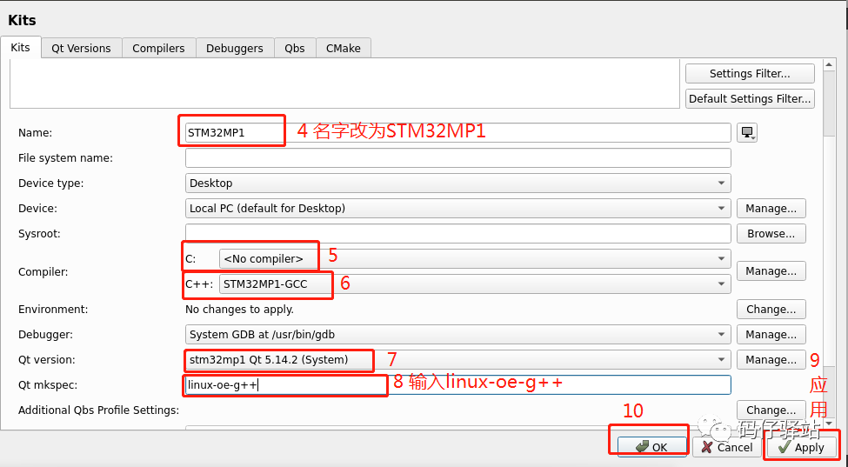
Task: Click Manage next to Device
Action: tap(771, 209)
